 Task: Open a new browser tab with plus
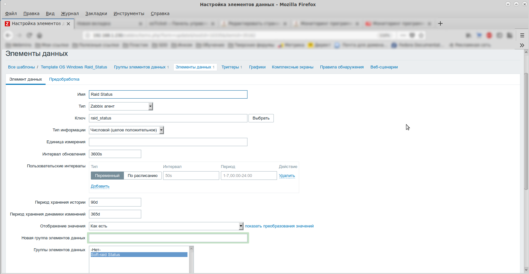click(x=440, y=23)
